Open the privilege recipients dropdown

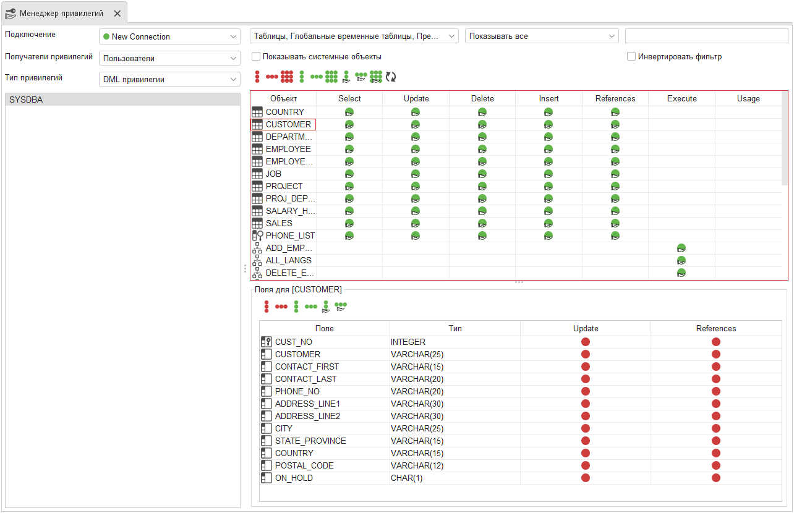click(x=169, y=59)
